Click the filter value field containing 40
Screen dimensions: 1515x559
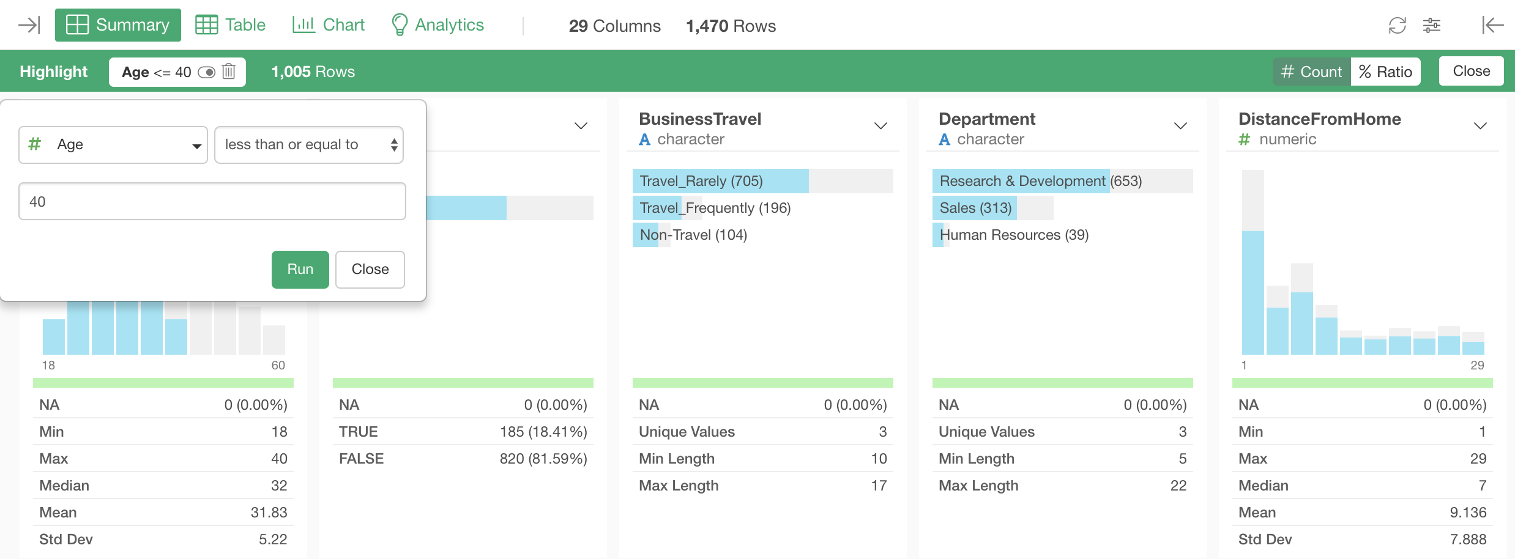212,201
